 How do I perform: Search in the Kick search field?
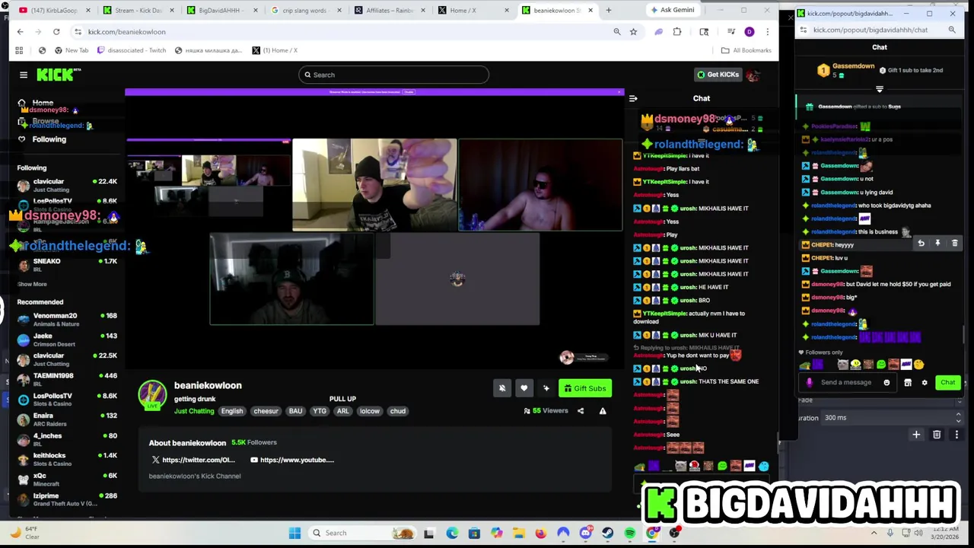393,75
